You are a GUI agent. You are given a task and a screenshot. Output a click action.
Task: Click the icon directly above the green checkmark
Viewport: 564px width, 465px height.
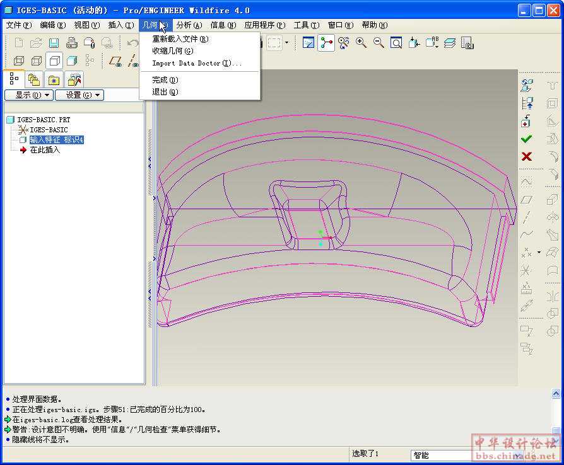pyautogui.click(x=527, y=121)
